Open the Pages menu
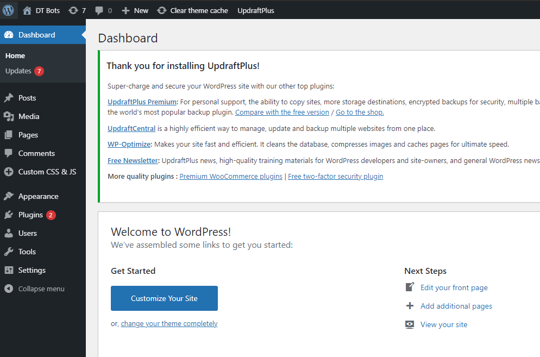The image size is (540, 357). pyautogui.click(x=43, y=135)
